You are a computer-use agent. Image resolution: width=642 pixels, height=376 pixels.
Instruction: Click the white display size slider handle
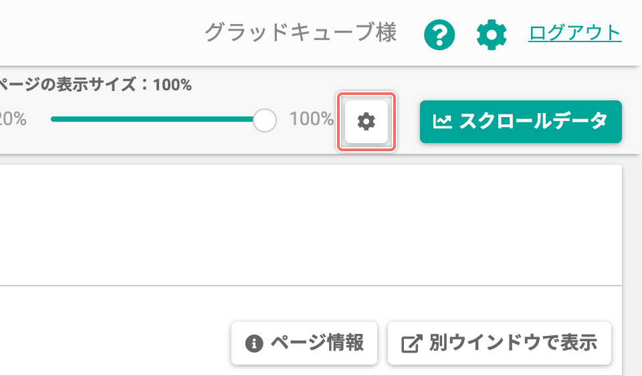265,120
